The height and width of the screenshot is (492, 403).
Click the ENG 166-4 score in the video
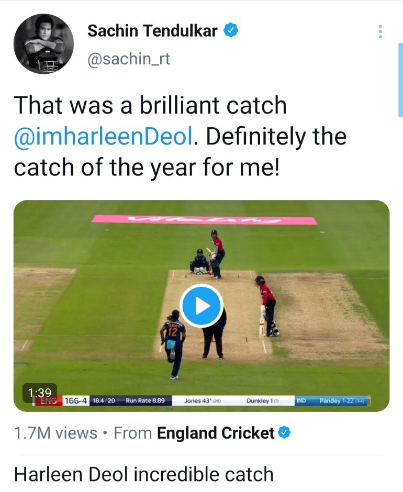(63, 401)
